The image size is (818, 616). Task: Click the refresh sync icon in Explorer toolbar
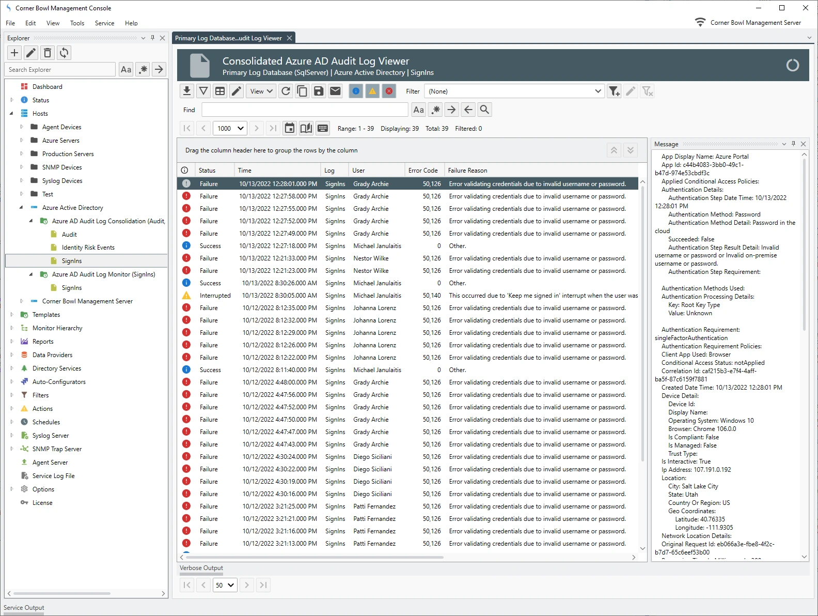[x=64, y=53]
